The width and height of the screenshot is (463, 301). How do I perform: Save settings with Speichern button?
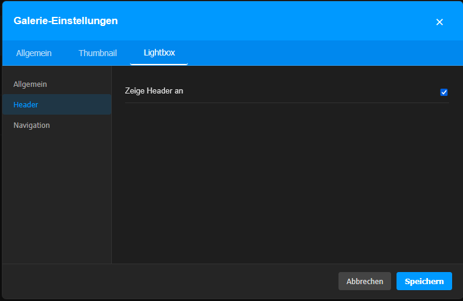[424, 281]
